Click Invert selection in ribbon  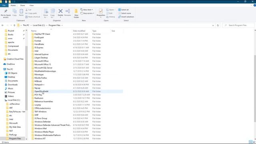126,17
